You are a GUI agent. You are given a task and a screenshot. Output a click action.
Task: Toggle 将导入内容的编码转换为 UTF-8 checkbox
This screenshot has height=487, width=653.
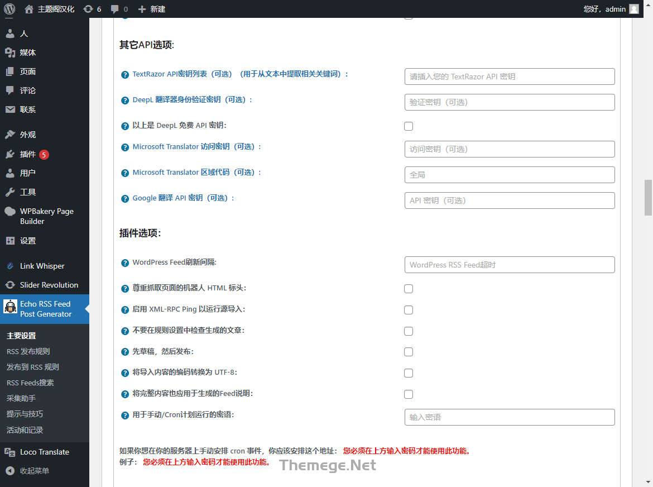click(409, 373)
